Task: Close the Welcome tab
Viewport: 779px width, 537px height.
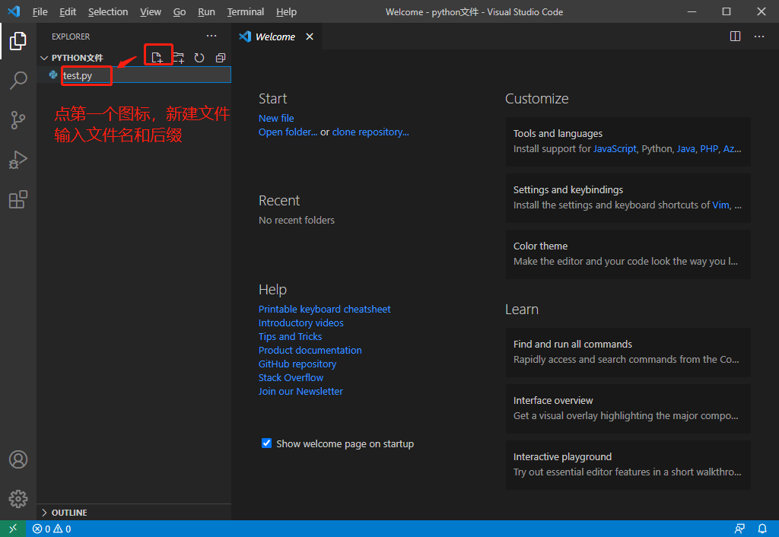Action: (x=310, y=37)
